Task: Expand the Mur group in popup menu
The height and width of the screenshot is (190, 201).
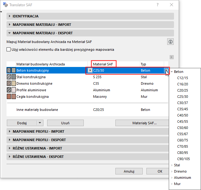Action: [x=172, y=184]
